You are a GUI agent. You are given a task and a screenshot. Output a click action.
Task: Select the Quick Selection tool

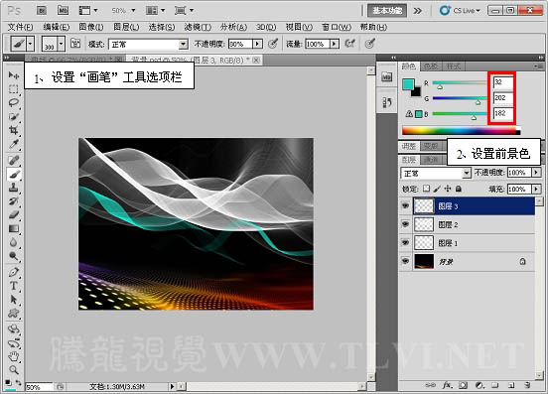tap(14, 117)
